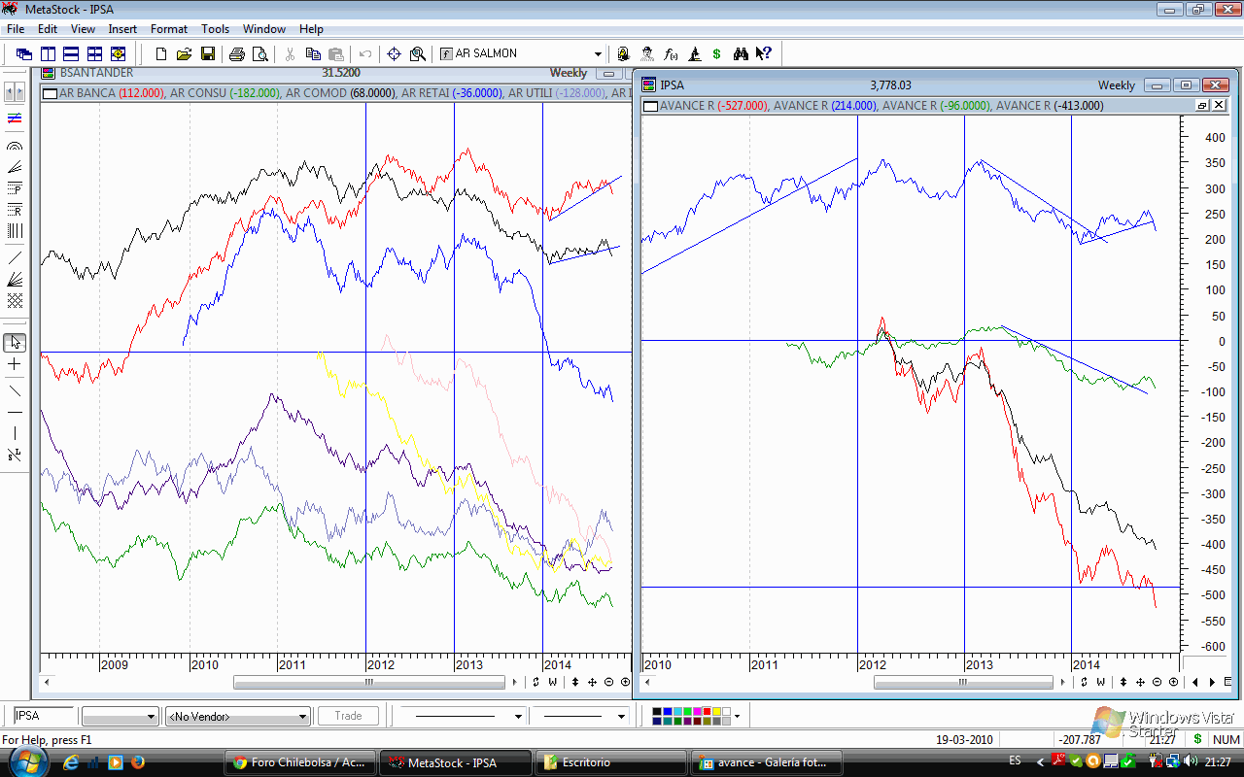The image size is (1244, 777).
Task: Open the Indicator Builder f(x) icon
Action: [x=671, y=54]
